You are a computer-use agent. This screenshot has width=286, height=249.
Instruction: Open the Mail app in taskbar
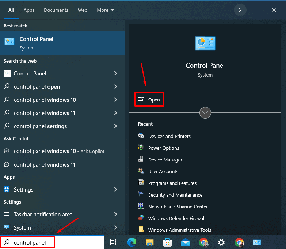pyautogui.click(x=186, y=242)
